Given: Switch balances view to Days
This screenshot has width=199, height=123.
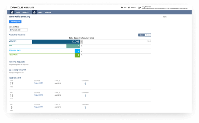Looking at the screenshot, I should [x=141, y=35].
